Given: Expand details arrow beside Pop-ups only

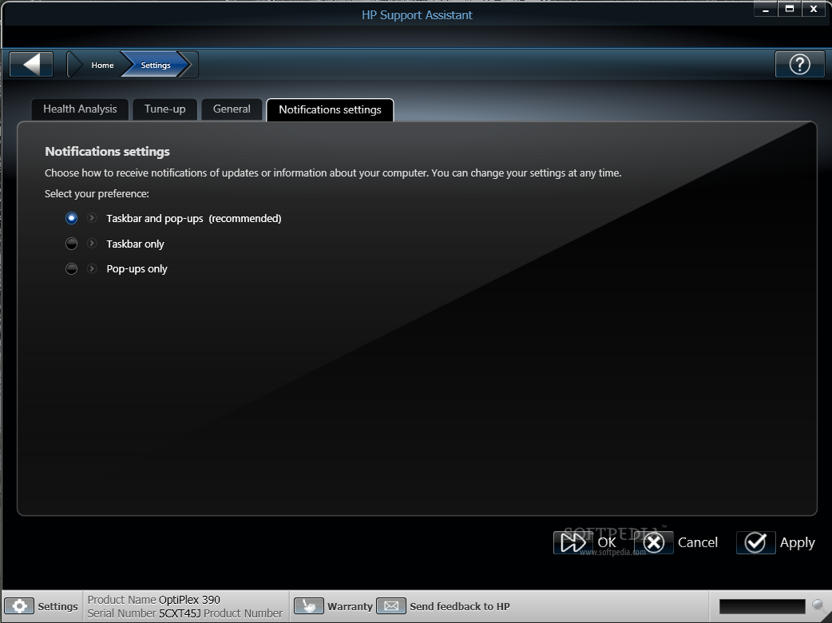Looking at the screenshot, I should 92,268.
